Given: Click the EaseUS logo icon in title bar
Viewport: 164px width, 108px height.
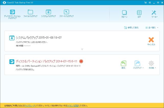Looking at the screenshot, I should 4,3.
